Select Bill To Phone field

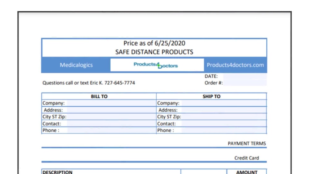(x=111, y=130)
